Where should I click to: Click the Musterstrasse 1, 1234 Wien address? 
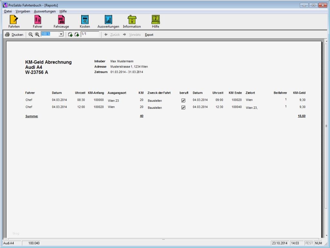click(129, 67)
